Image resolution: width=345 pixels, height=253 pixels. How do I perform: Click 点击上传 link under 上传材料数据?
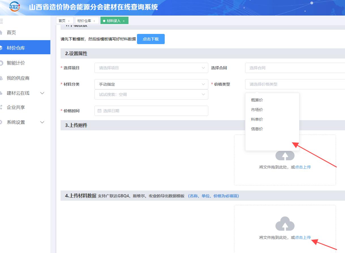pos(303,237)
